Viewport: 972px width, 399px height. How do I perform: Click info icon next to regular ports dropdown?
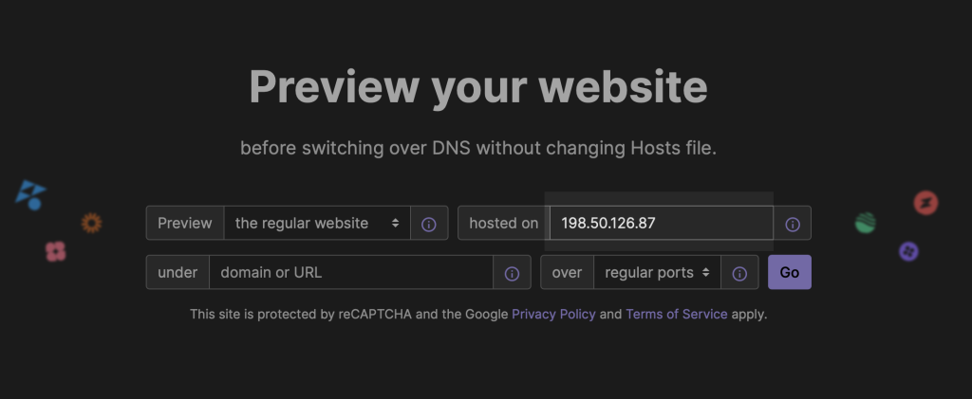(x=739, y=273)
